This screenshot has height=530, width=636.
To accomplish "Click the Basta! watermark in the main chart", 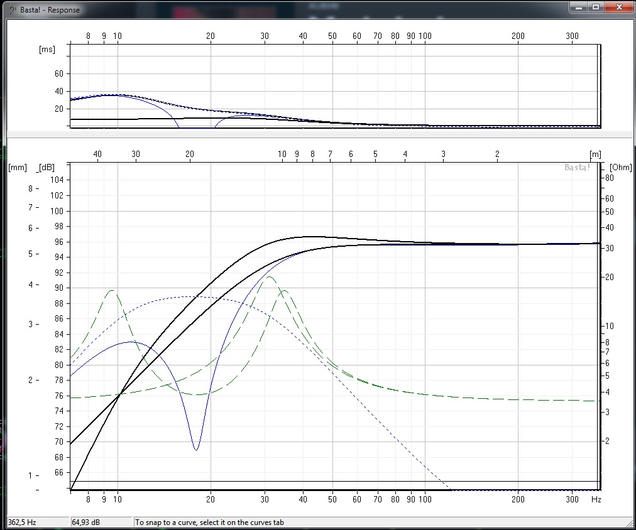I will click(578, 167).
